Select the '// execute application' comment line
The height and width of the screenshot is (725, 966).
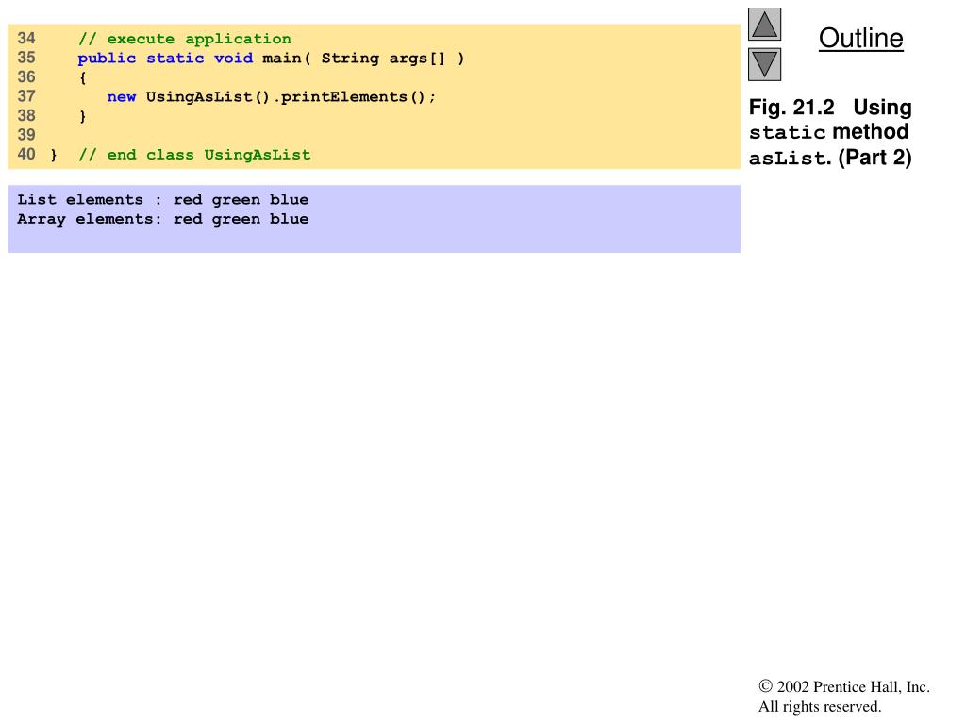[184, 39]
